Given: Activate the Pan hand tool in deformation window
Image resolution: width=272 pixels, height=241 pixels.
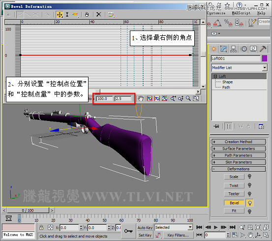Looking at the screenshot, I should [x=141, y=98].
